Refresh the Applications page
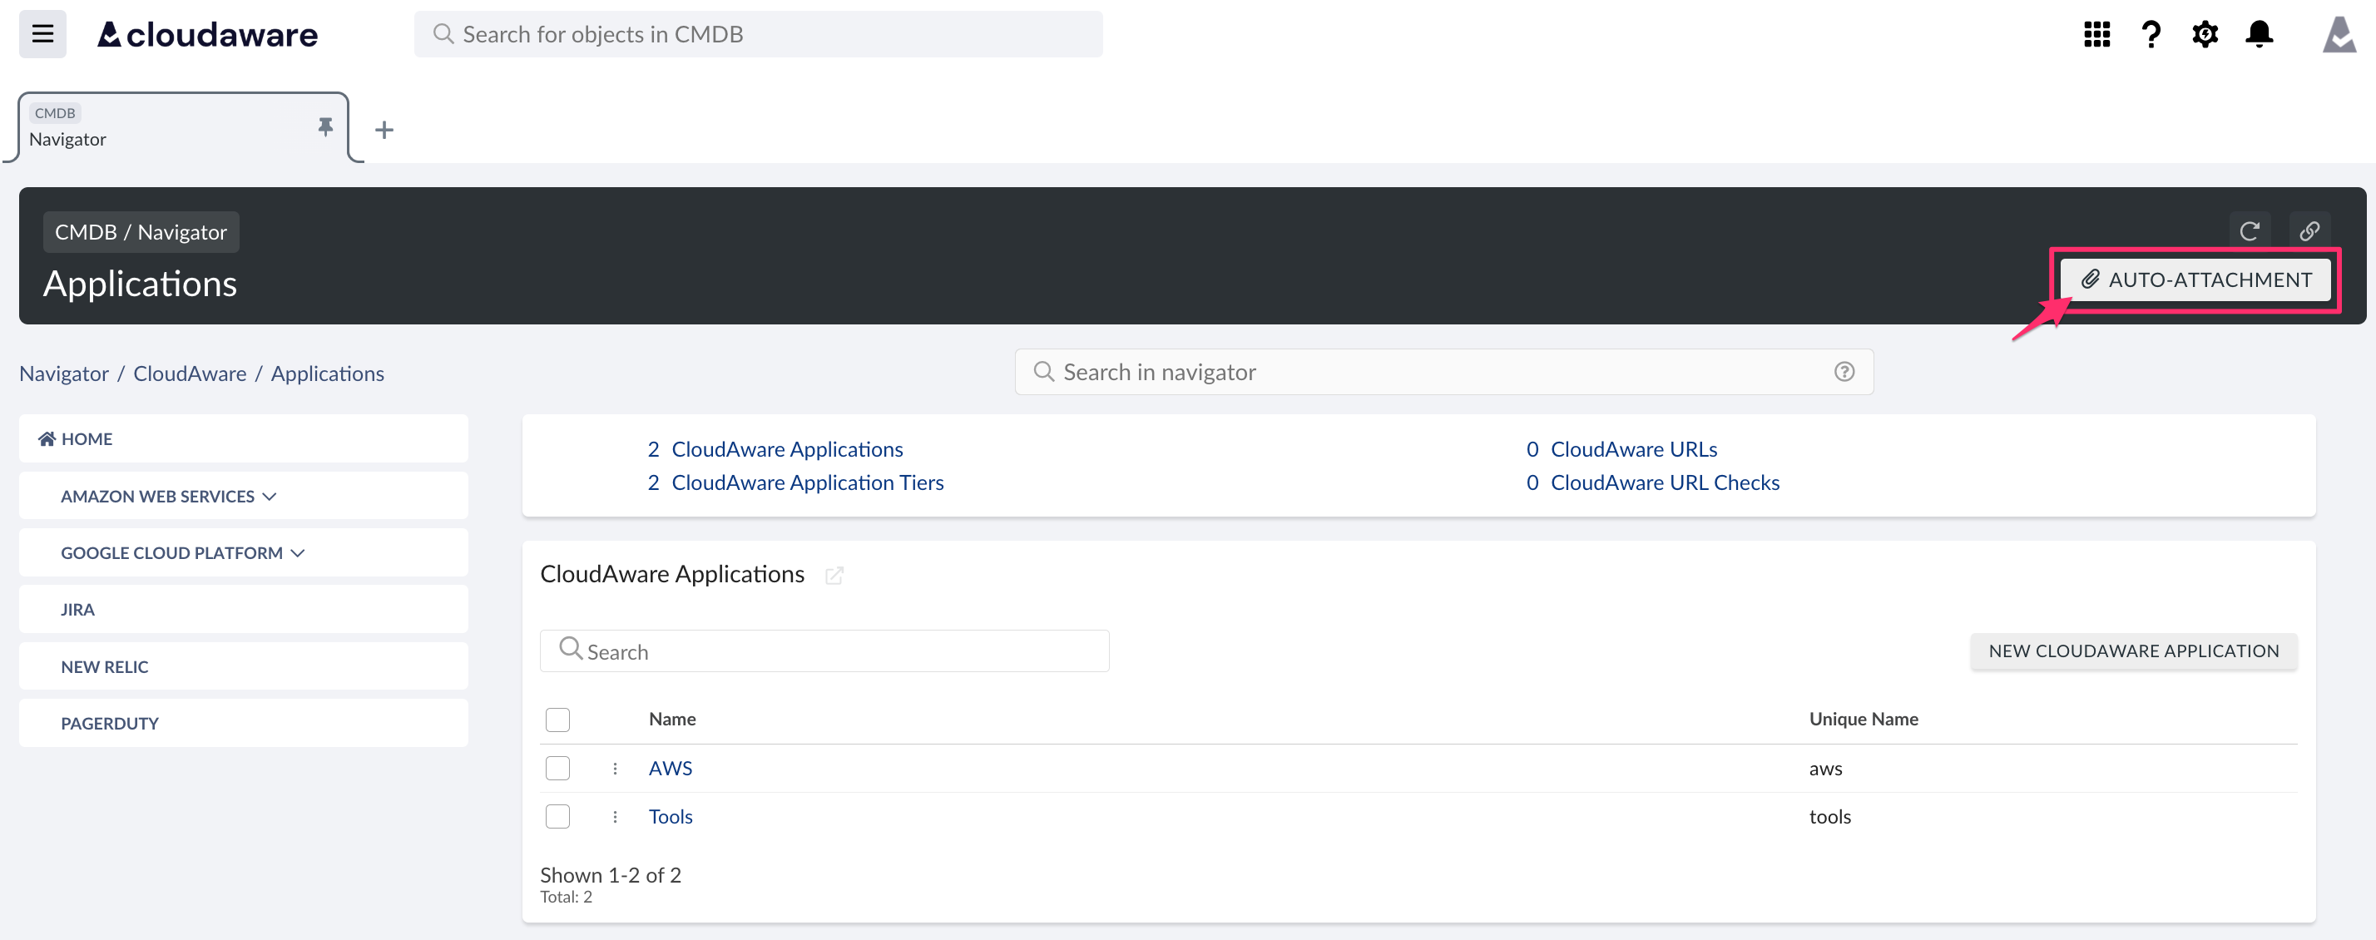 pos(2250,230)
